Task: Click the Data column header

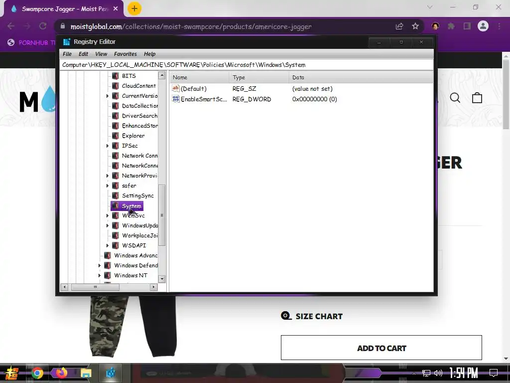Action: [361, 77]
